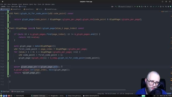Open the Edit menu
This screenshot has height=97, width=172.
5,4
